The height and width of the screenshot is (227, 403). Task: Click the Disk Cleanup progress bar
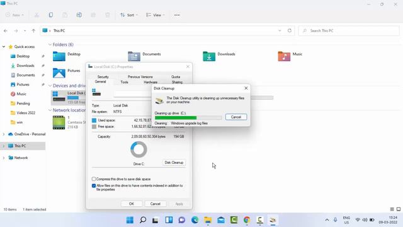(x=188, y=118)
